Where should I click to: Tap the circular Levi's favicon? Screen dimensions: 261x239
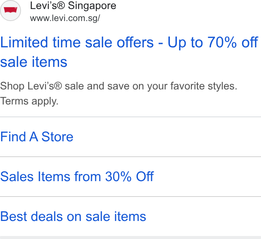[10, 11]
